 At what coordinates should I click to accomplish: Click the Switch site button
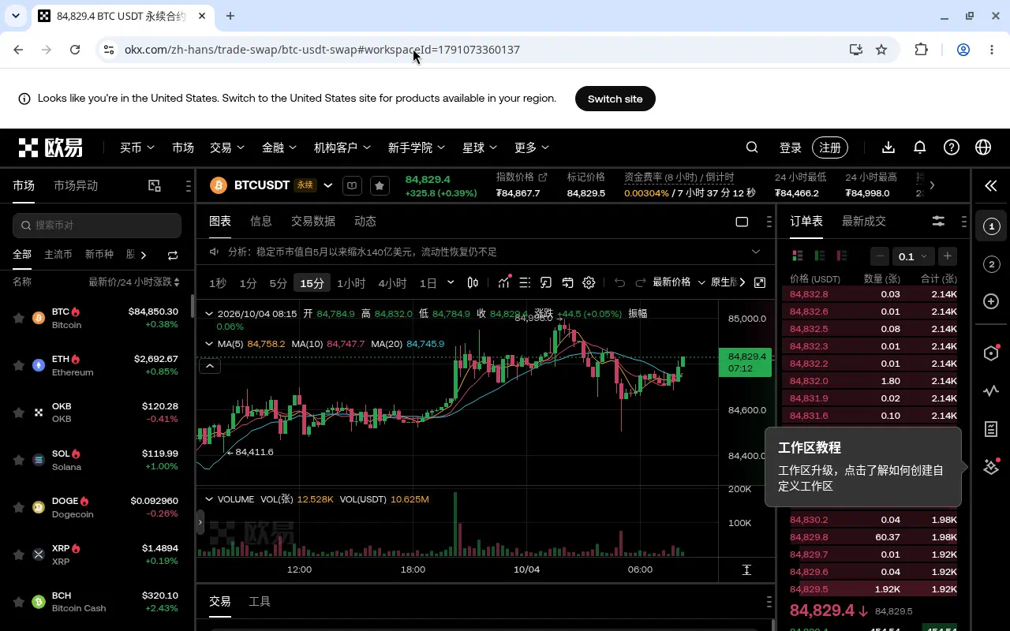pyautogui.click(x=615, y=99)
